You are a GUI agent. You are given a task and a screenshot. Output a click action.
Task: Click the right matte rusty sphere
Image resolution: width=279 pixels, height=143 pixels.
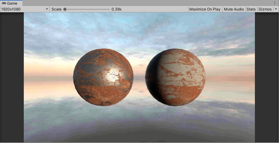[175, 77]
